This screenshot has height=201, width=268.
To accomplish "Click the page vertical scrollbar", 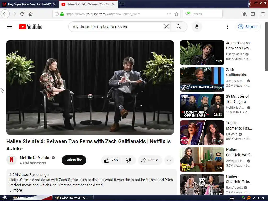I will point(266,47).
